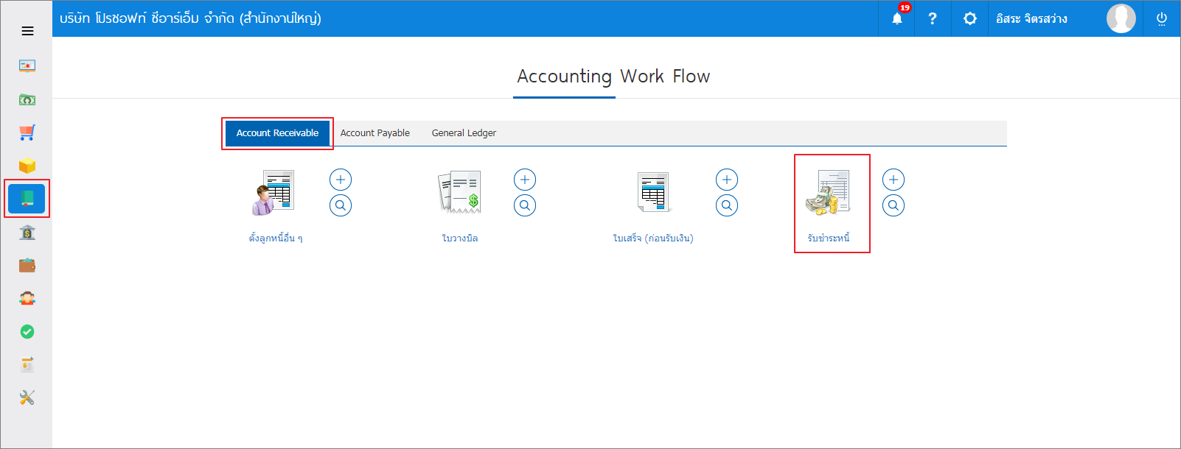Screen dimensions: 1181x449
Task: Open the wrench and screwdriver tools icon
Action: click(x=27, y=398)
